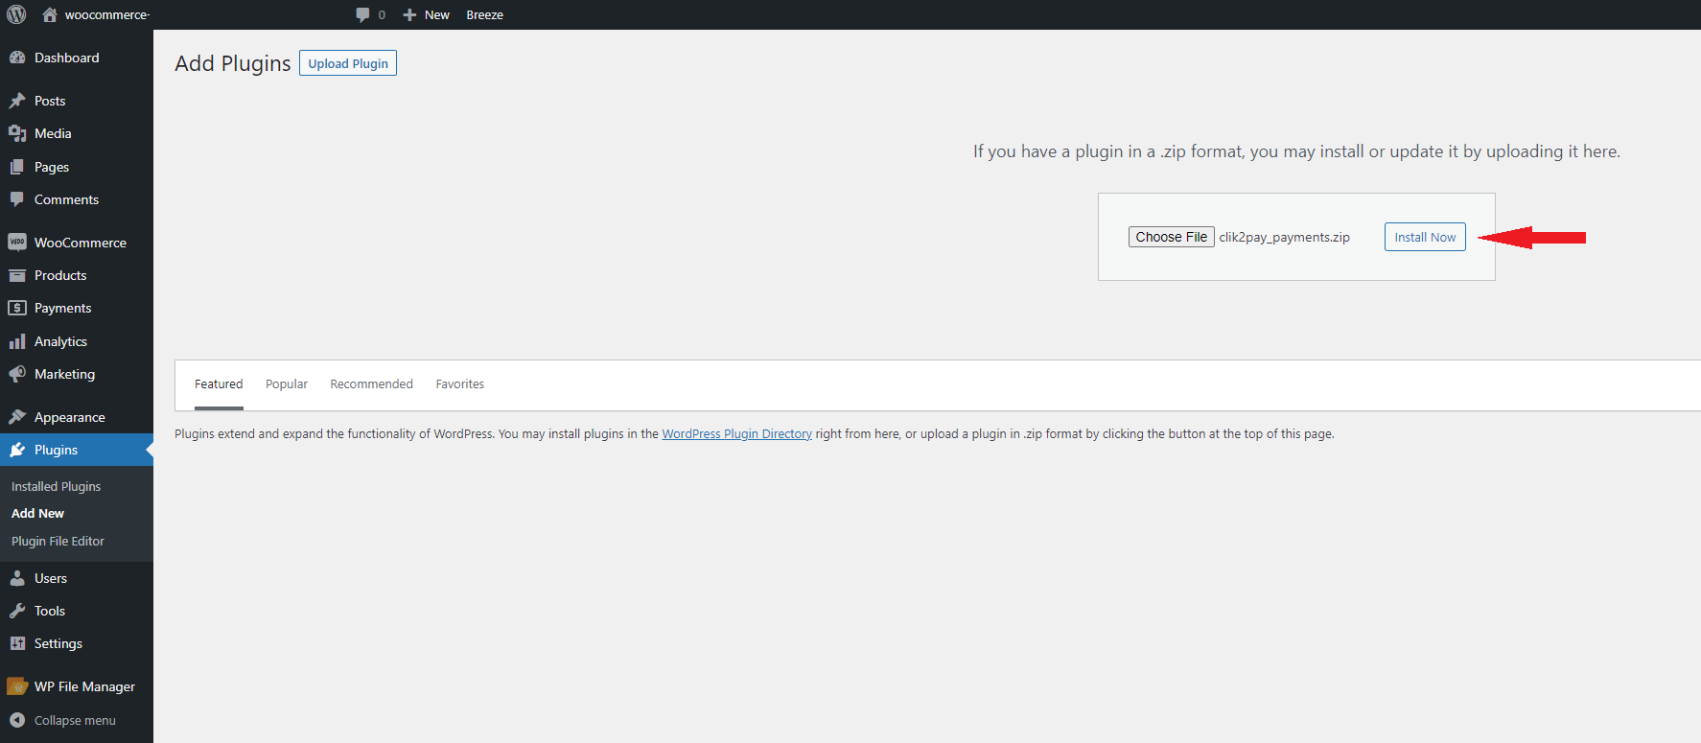Click the Tools wrench icon

(17, 611)
